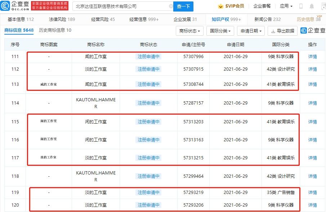Select the 商标信息 5648 sub-tab
The width and height of the screenshot is (326, 212).
pos(19,30)
